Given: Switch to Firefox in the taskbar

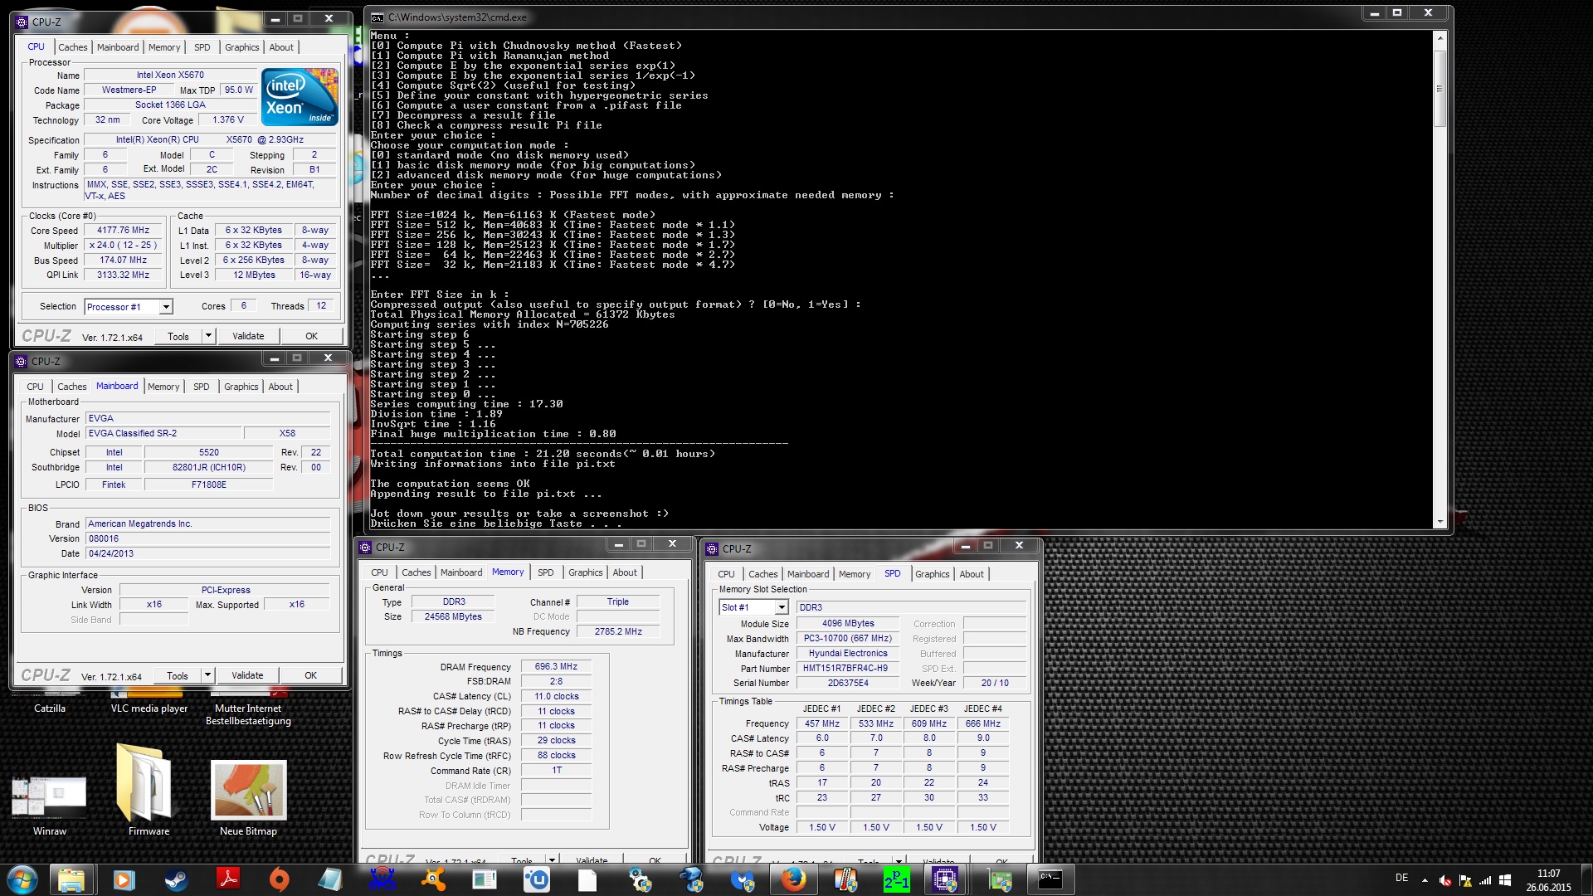Looking at the screenshot, I should pos(793,879).
